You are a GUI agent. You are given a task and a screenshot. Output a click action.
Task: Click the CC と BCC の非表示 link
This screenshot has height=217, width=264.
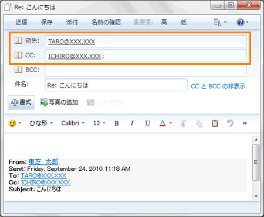point(218,86)
